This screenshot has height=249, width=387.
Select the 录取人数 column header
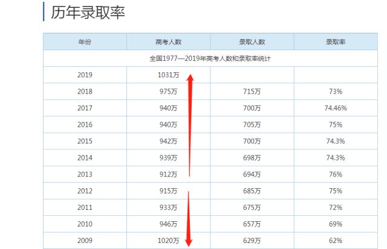252,42
